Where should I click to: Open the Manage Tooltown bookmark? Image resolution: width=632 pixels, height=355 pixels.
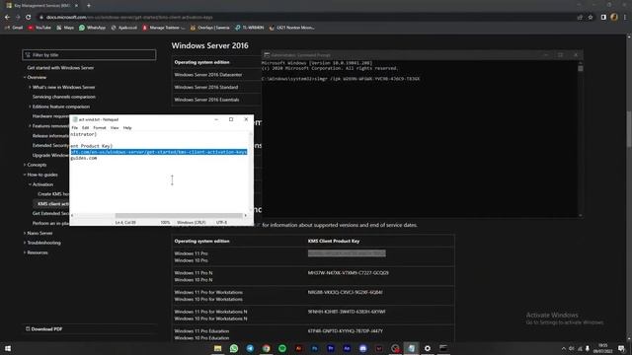coord(164,28)
